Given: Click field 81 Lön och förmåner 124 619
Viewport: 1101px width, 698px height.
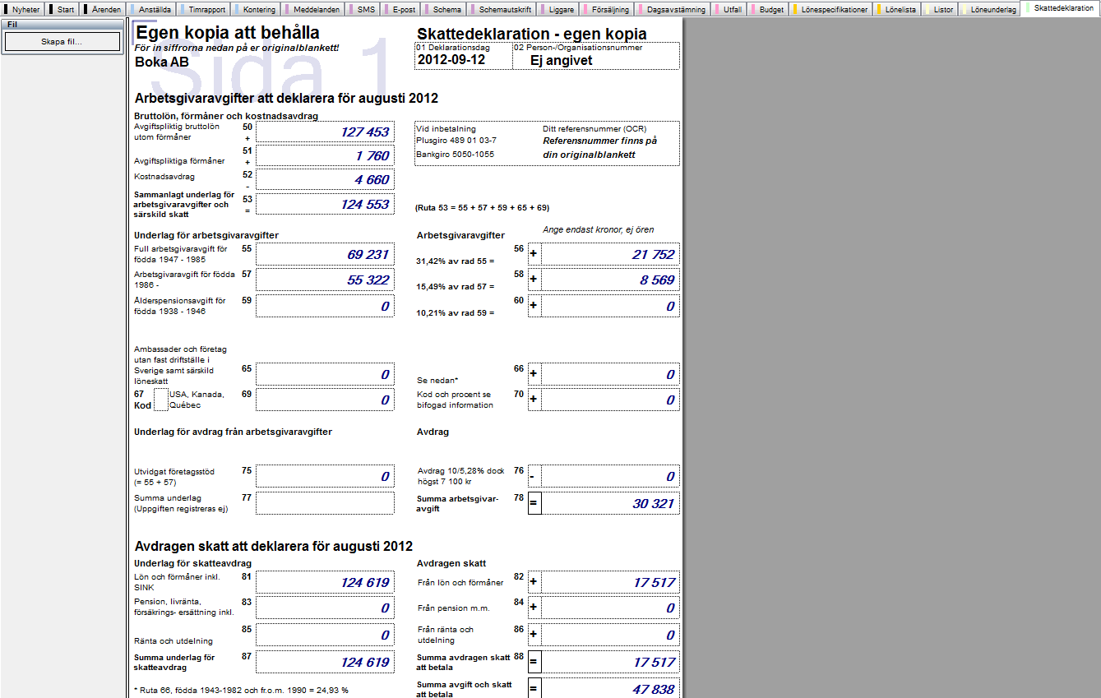Looking at the screenshot, I should (325, 582).
